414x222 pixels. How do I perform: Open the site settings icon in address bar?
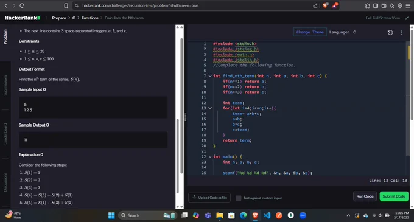click(77, 5)
